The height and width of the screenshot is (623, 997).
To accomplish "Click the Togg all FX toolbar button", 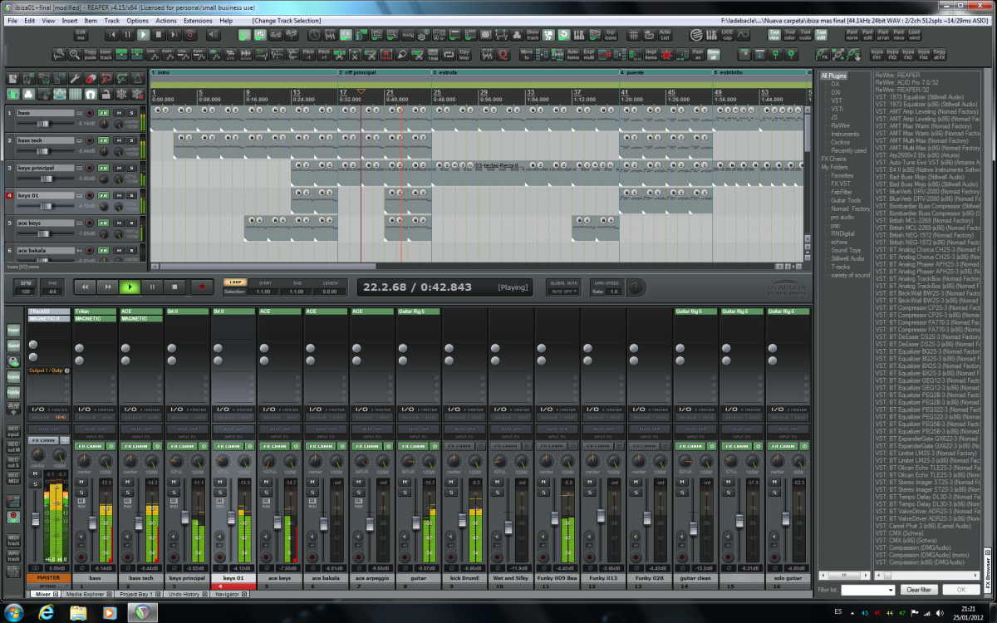I will point(939,54).
